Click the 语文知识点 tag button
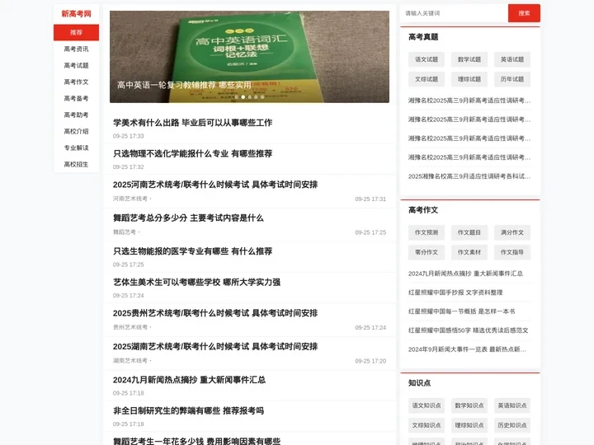Viewport: 594px width, 445px height. [x=427, y=405]
